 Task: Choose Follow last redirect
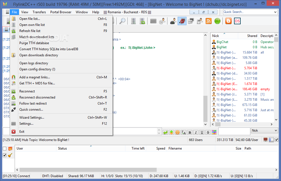[x=61, y=103]
